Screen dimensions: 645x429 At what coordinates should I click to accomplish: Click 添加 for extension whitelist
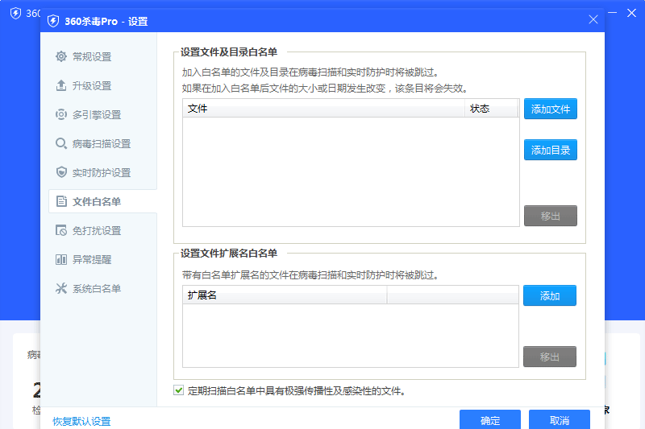(550, 295)
